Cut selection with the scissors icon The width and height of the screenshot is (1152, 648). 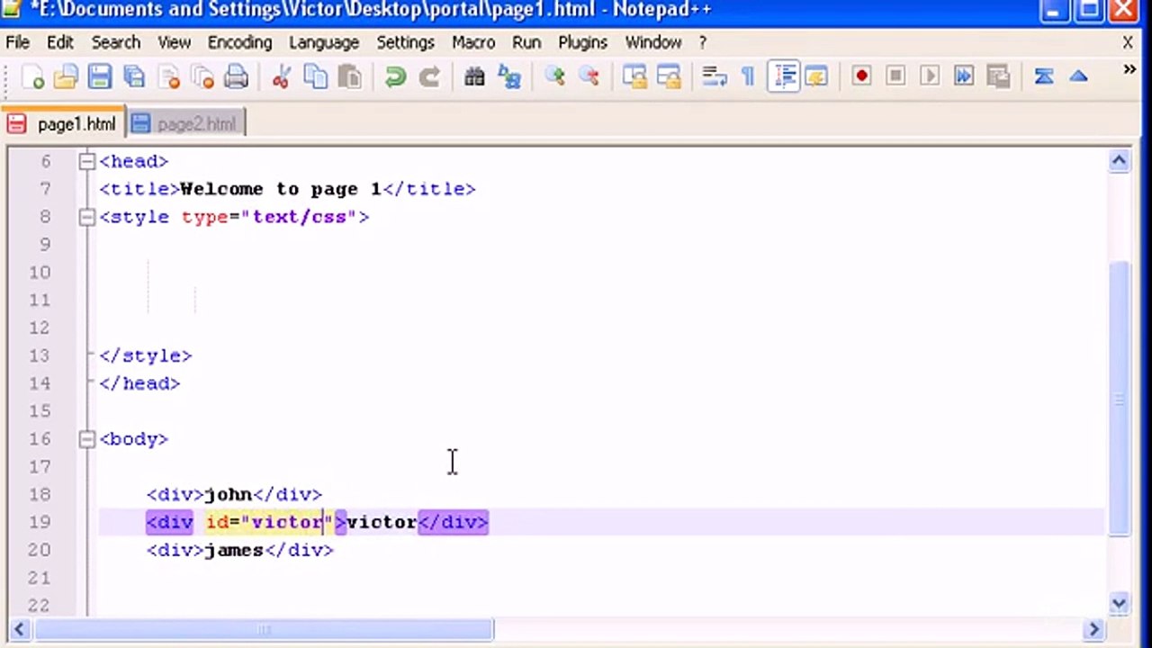pos(281,77)
